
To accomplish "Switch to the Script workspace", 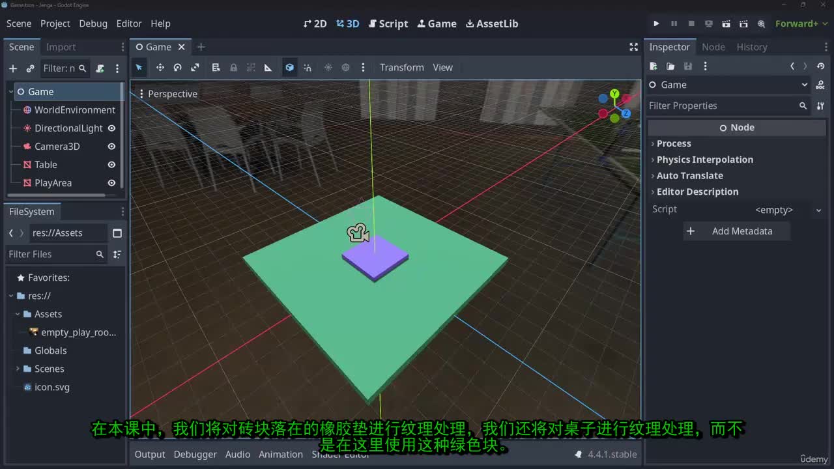I will [x=388, y=23].
